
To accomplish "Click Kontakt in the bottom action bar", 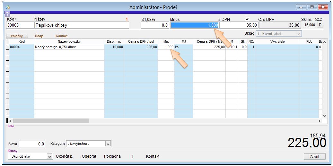I will (153, 156).
